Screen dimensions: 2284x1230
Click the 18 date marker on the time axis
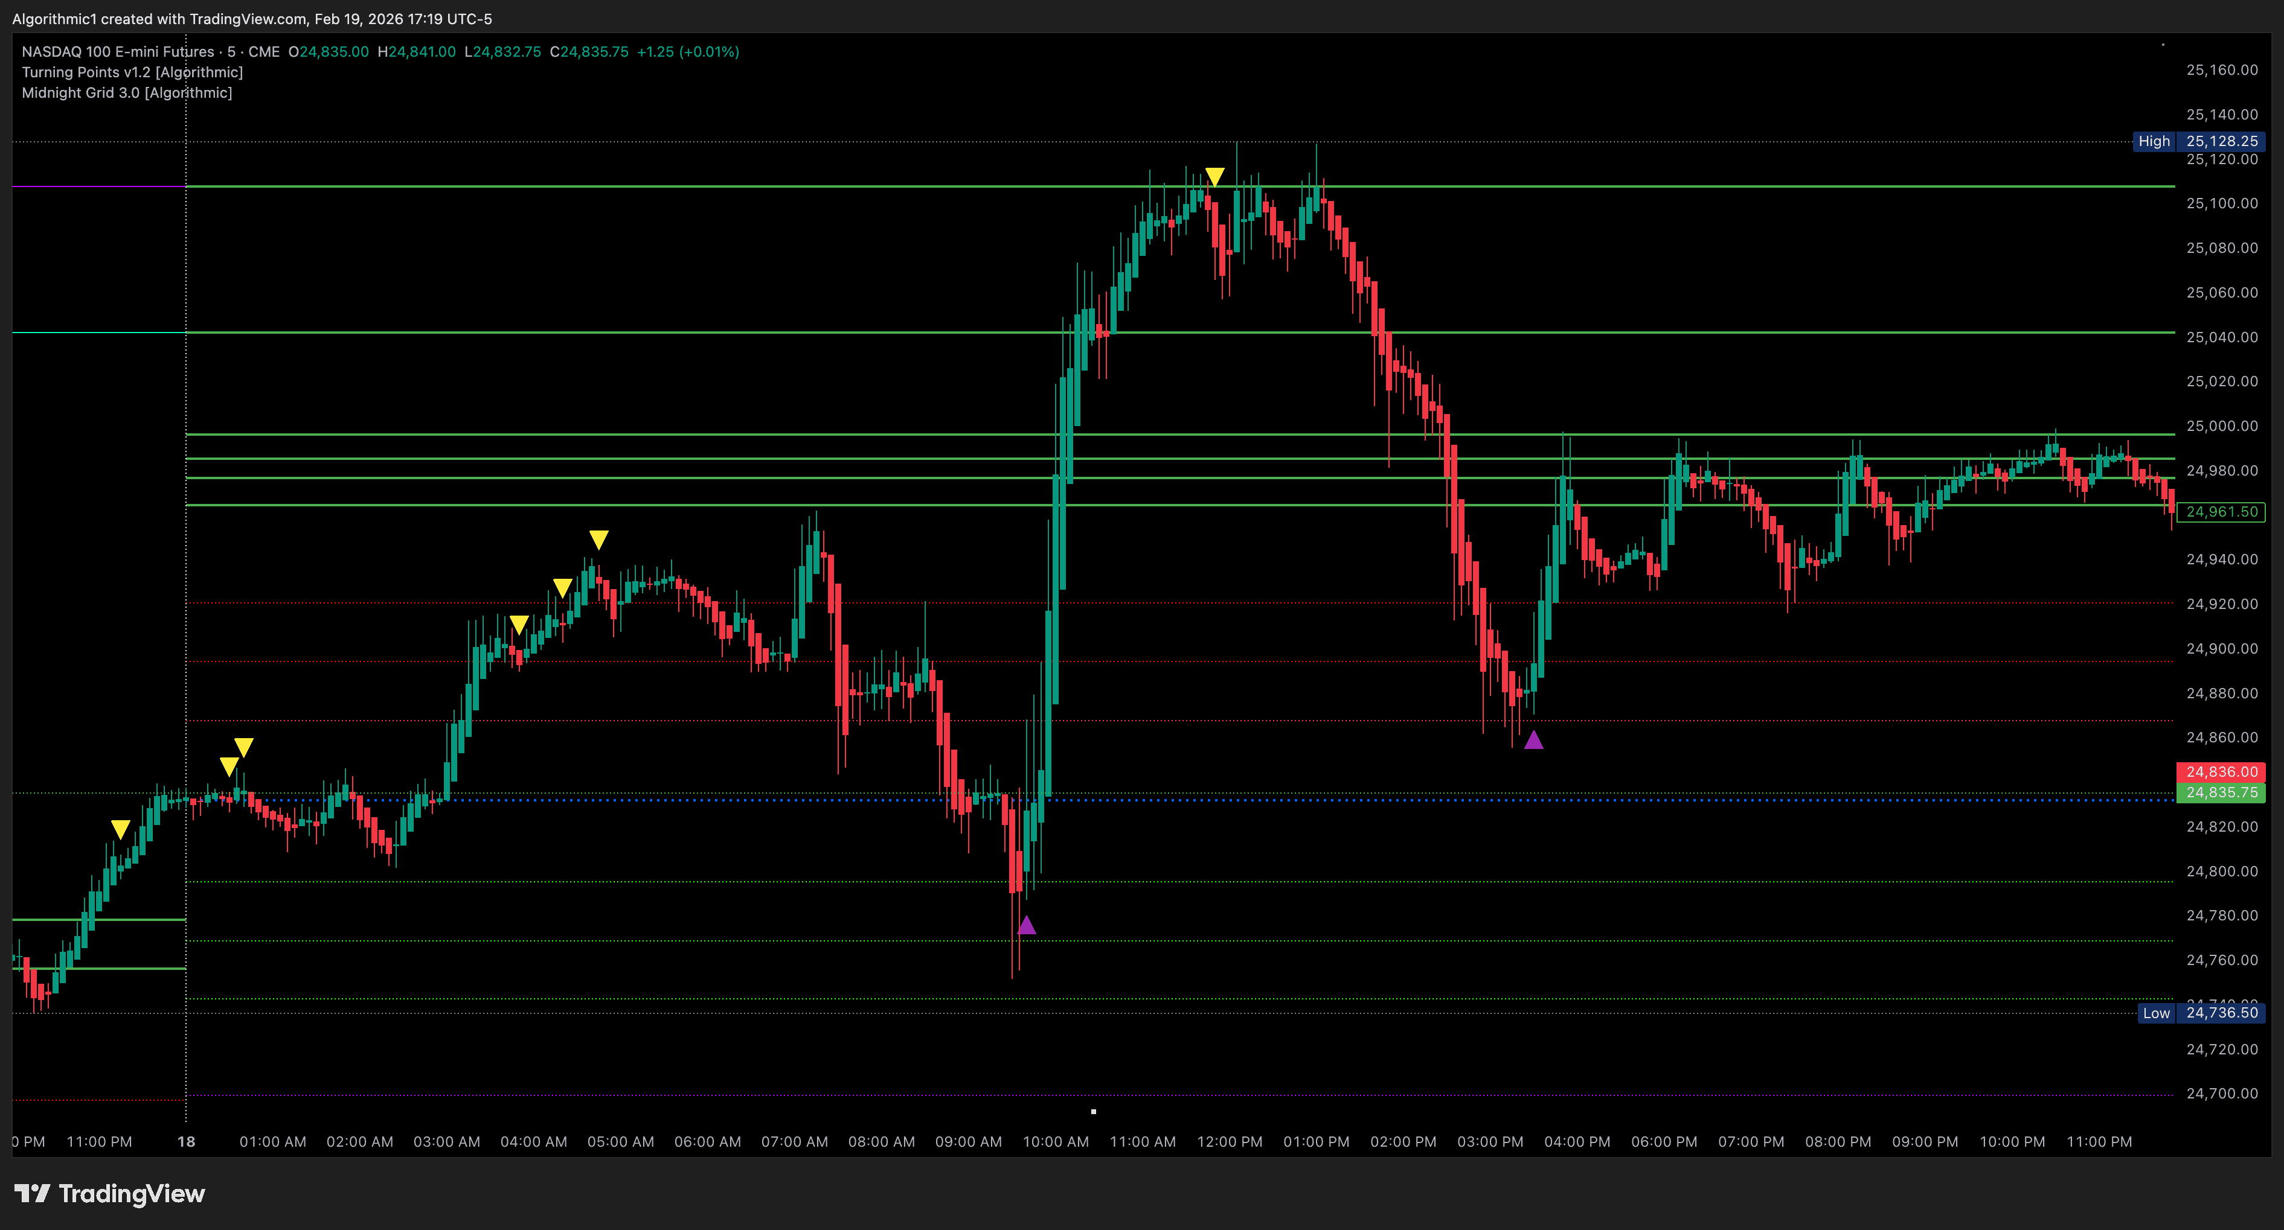tap(185, 1141)
